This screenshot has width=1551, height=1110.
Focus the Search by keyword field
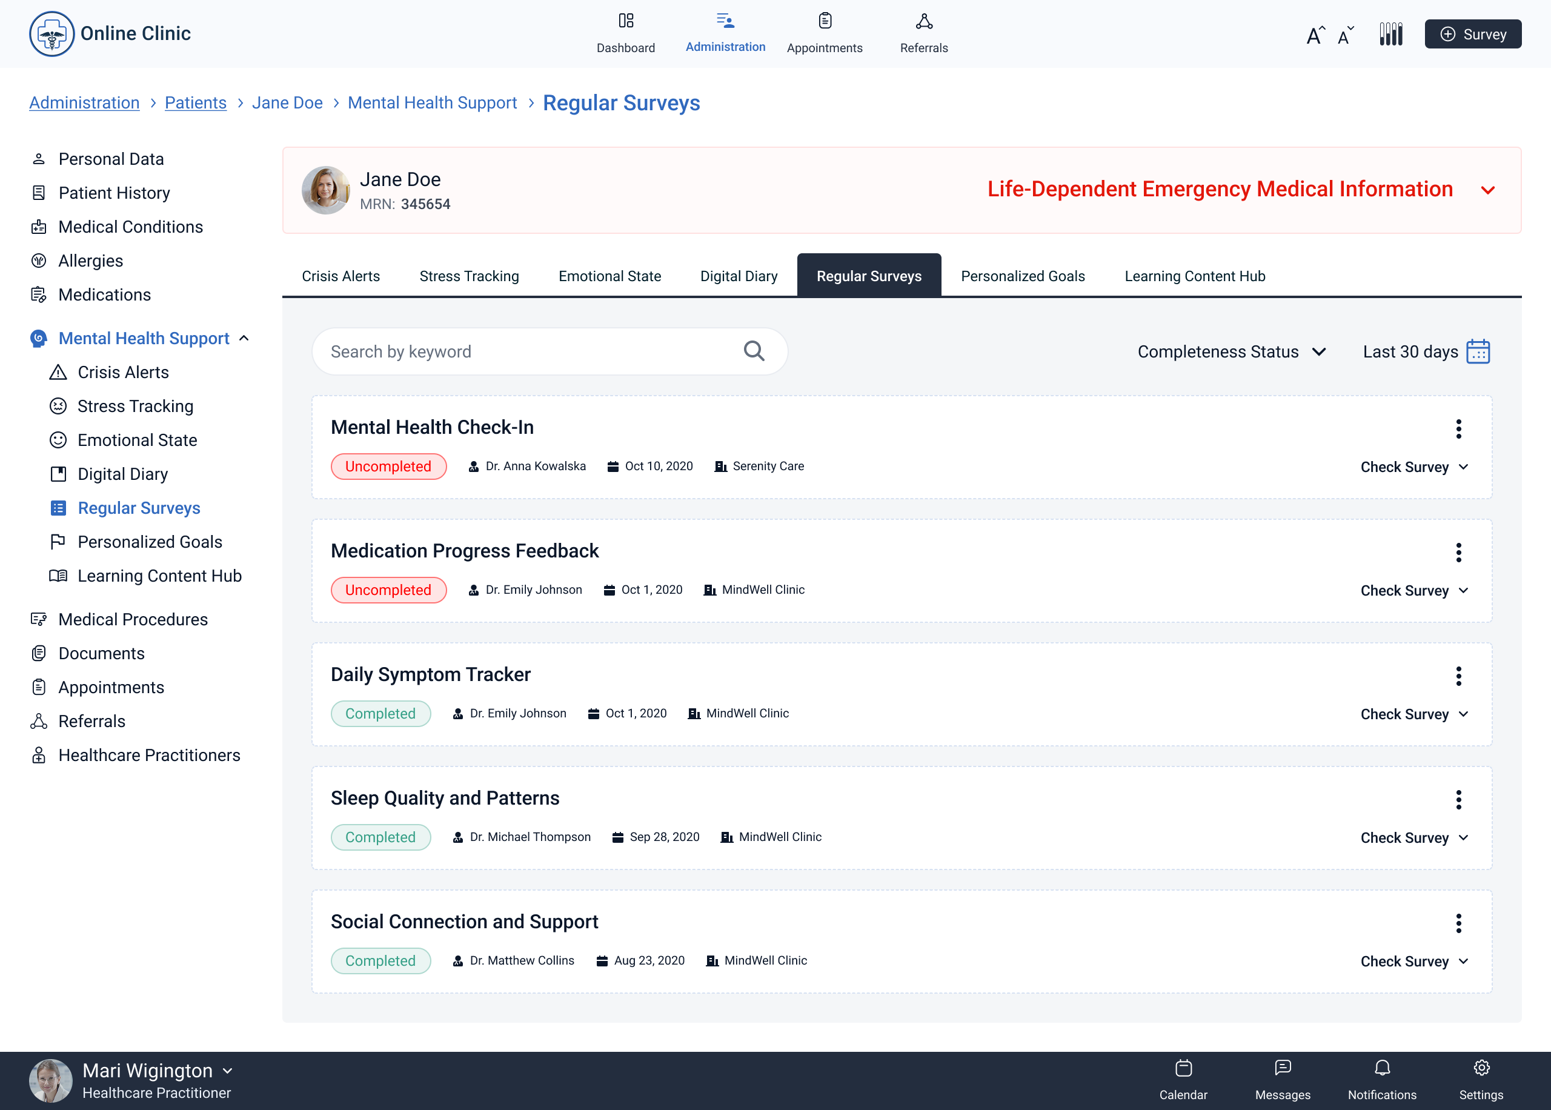526,351
